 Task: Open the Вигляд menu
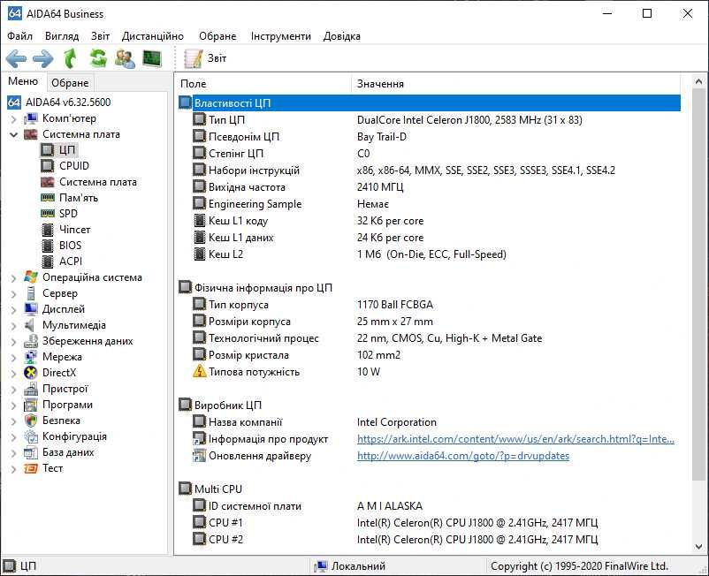(x=62, y=36)
